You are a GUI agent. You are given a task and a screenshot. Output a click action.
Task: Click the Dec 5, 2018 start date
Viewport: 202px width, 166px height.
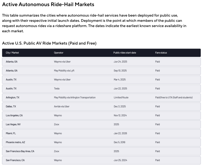click(119, 142)
